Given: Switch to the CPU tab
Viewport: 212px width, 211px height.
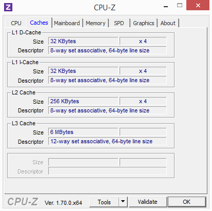Looking at the screenshot, I should coord(16,23).
